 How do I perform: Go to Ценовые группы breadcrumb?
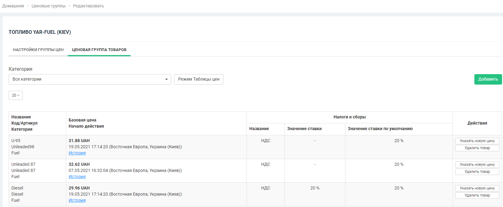[48, 6]
